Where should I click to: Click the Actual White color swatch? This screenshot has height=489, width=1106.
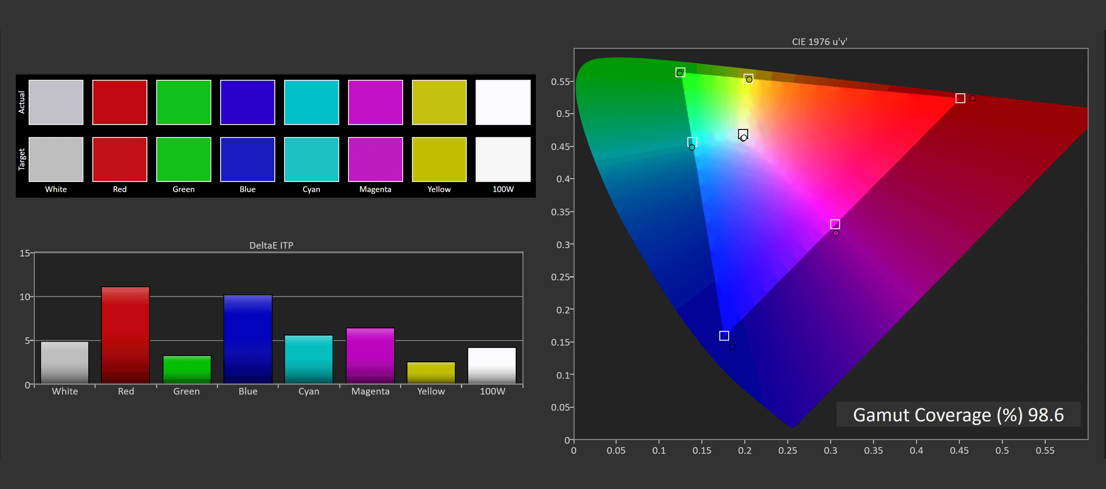(56, 102)
